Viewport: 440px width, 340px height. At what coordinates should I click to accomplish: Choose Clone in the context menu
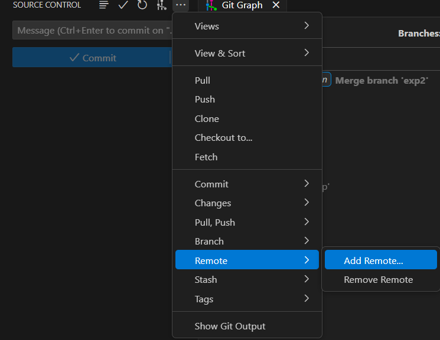coord(207,118)
